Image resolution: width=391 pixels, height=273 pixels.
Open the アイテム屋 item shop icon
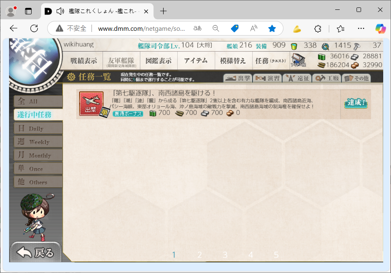coord(298,61)
